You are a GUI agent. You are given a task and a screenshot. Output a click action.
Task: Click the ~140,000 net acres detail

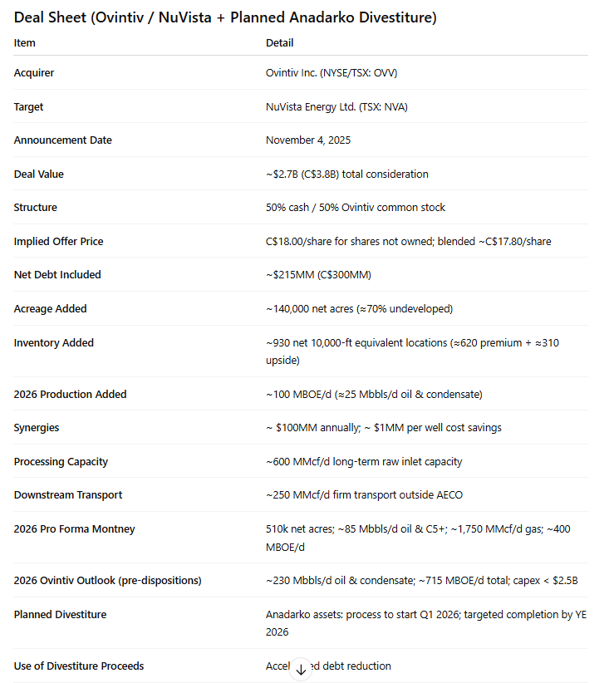pyautogui.click(x=359, y=308)
